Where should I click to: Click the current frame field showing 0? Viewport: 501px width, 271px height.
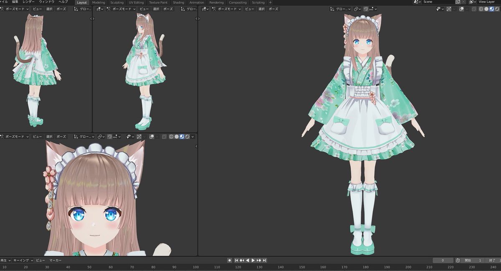[x=443, y=260]
